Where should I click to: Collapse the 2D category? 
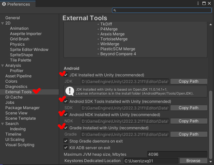(x=2, y=23)
